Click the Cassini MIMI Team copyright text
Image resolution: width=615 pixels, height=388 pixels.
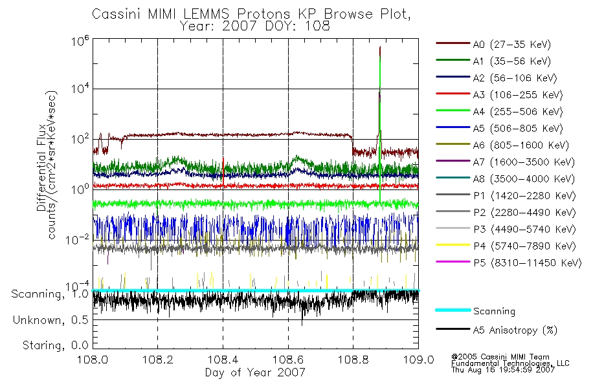[x=500, y=357]
